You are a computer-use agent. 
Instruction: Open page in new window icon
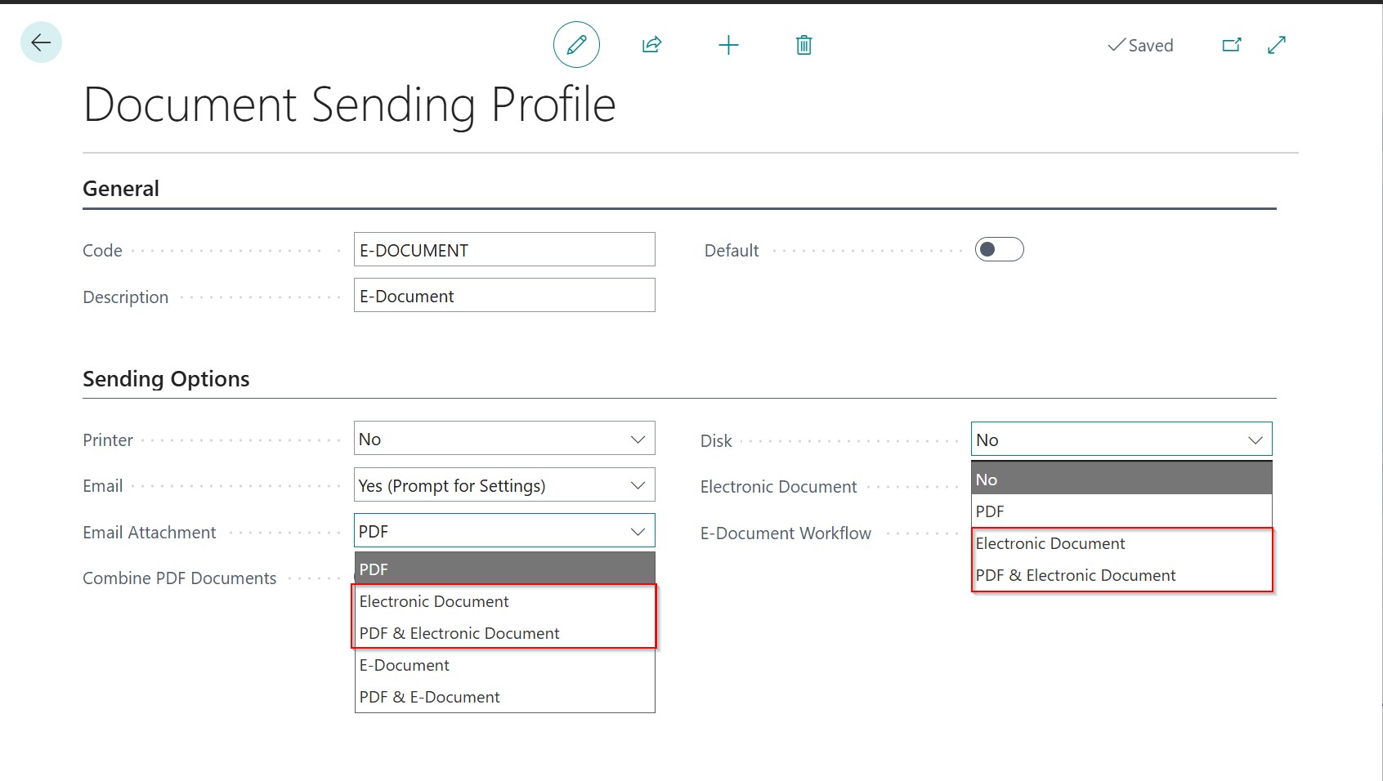click(x=1232, y=45)
